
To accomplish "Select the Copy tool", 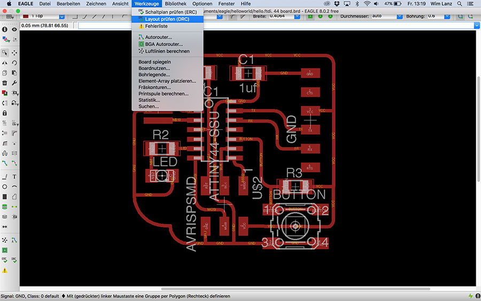I will (x=5, y=73).
